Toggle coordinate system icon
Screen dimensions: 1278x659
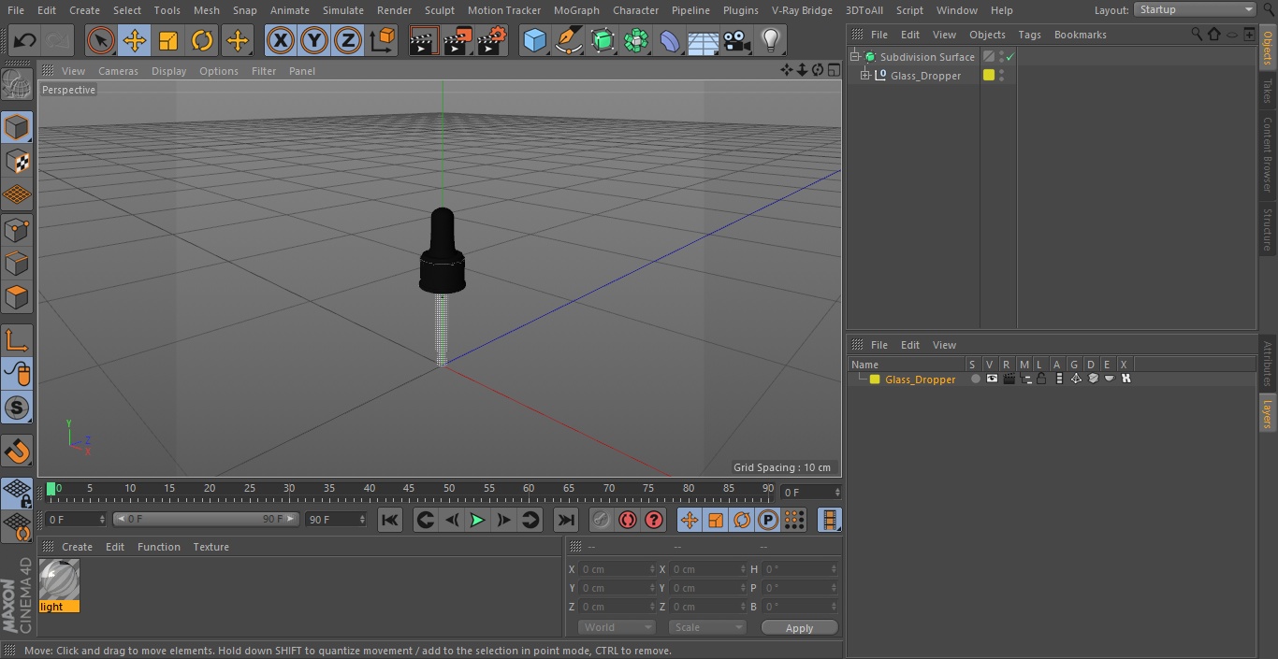(383, 40)
